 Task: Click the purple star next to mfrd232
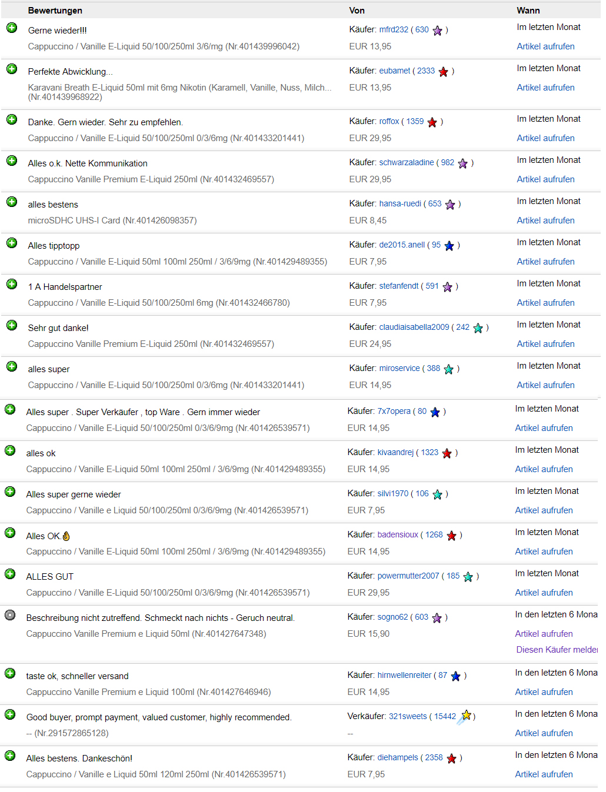(x=437, y=31)
